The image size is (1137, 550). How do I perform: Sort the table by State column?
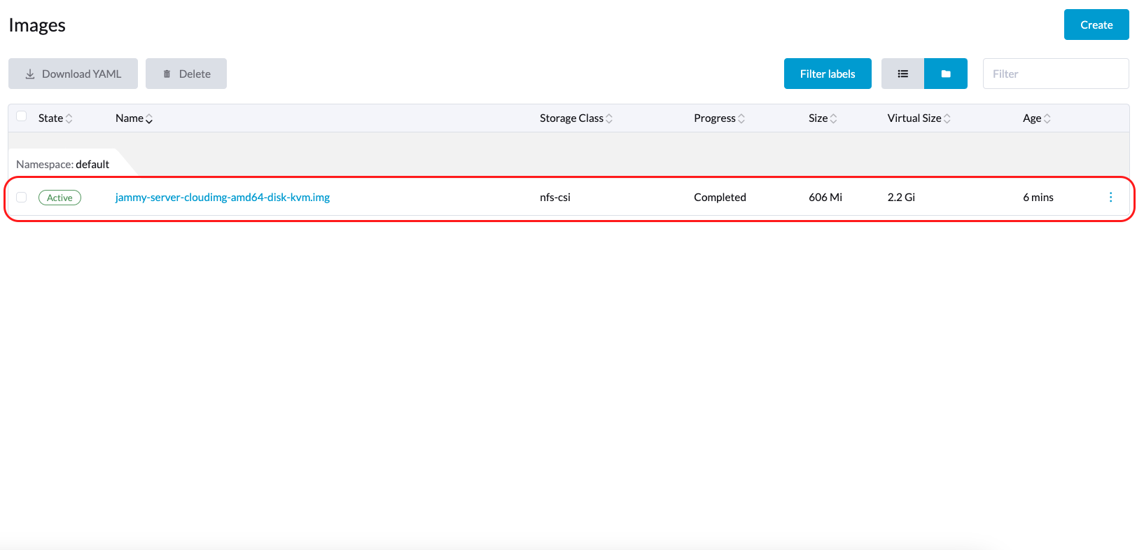55,118
